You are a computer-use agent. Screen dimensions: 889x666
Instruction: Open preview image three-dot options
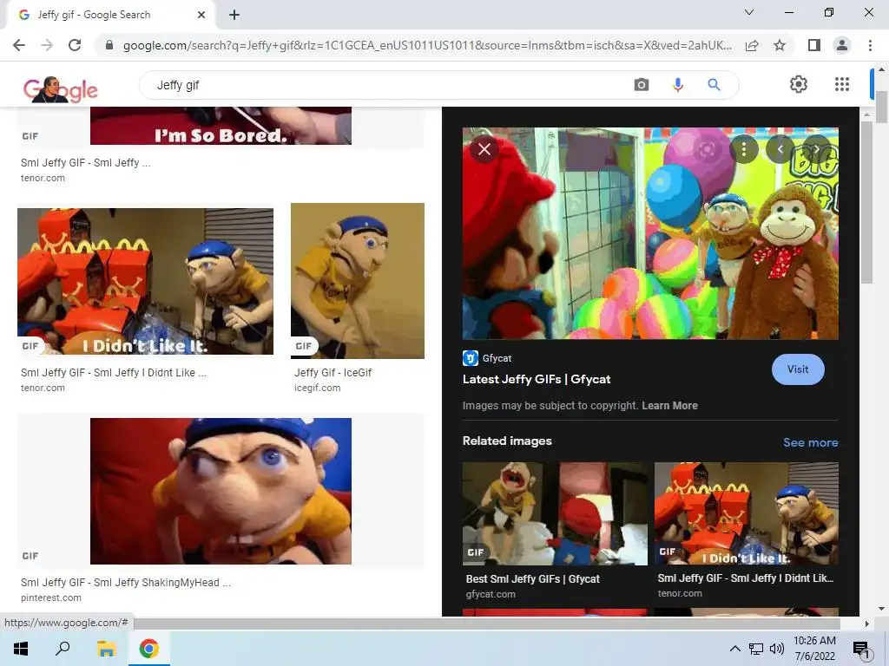click(x=744, y=149)
